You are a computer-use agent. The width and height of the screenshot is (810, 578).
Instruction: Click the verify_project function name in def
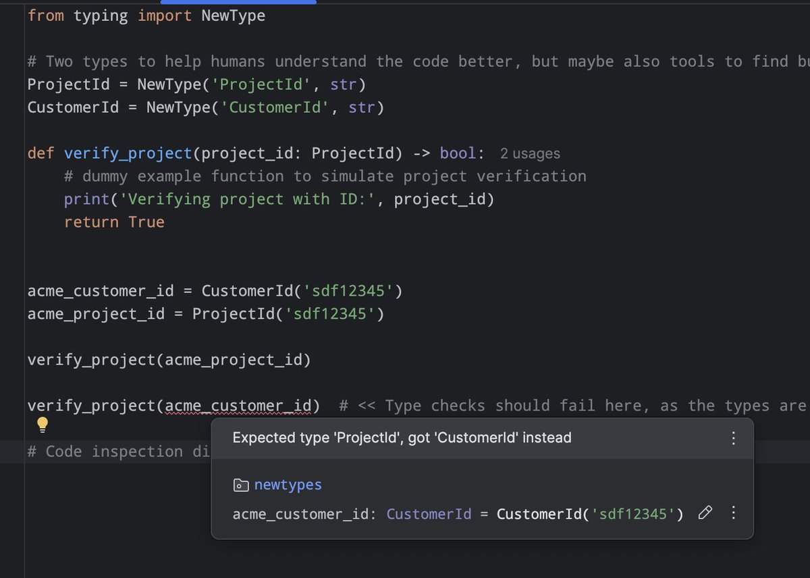(x=128, y=153)
